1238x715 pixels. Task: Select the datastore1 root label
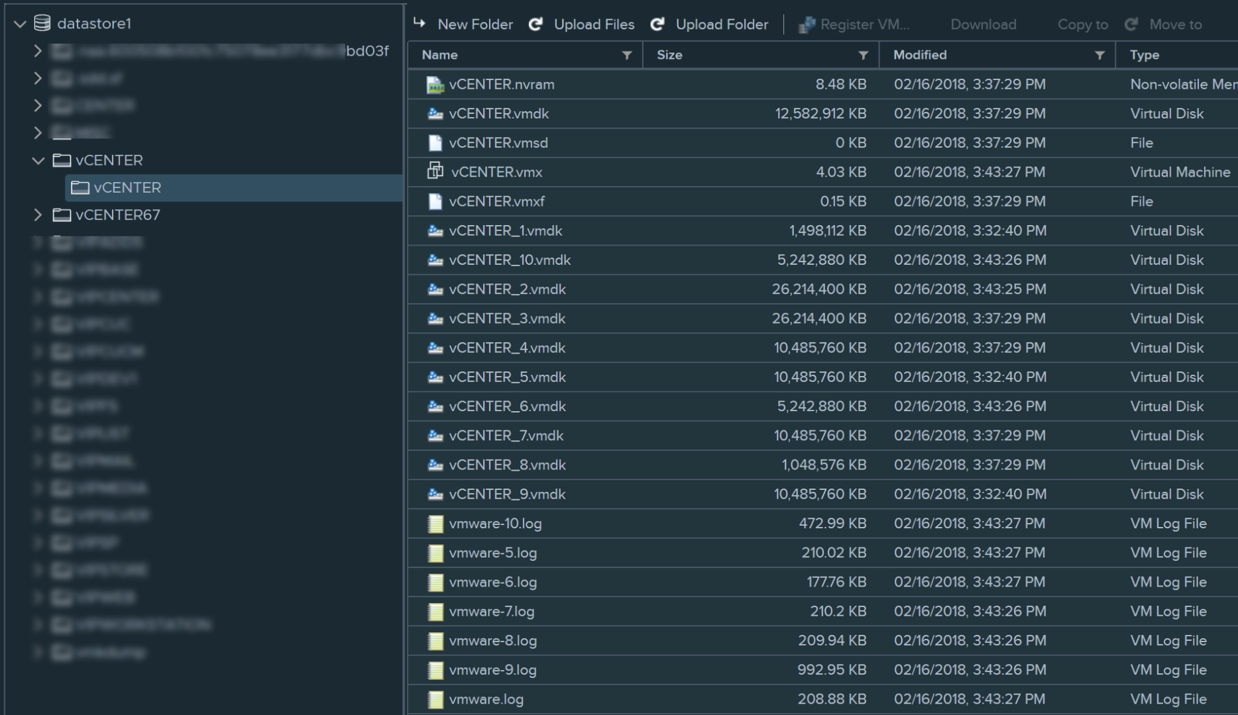pos(94,24)
